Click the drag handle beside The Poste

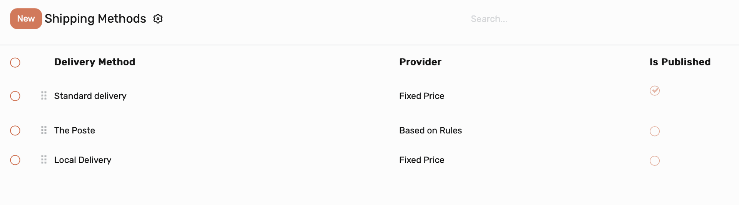point(44,130)
